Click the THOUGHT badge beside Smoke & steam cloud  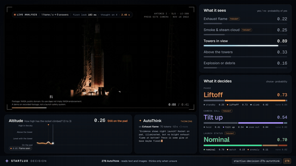(x=247, y=30)
